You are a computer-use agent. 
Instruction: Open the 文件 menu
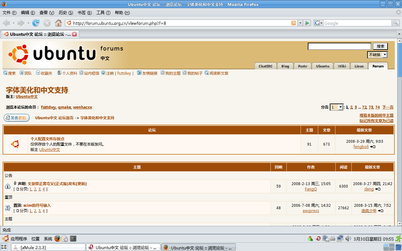pyautogui.click(x=9, y=13)
